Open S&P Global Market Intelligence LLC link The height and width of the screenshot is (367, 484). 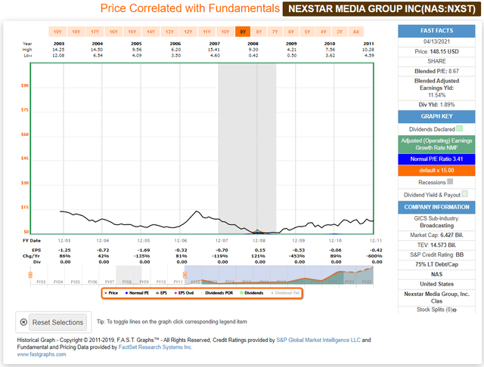(x=318, y=340)
